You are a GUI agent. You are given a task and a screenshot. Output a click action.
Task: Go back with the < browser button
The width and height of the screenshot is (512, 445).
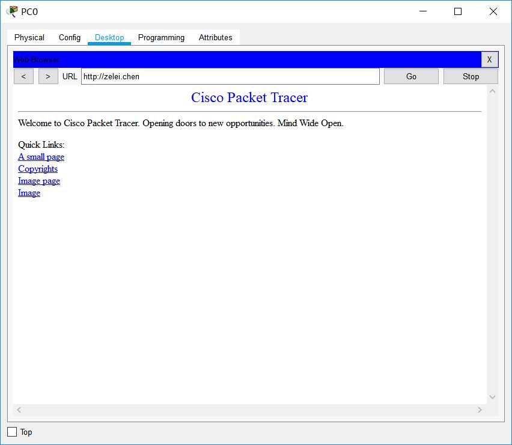click(23, 76)
